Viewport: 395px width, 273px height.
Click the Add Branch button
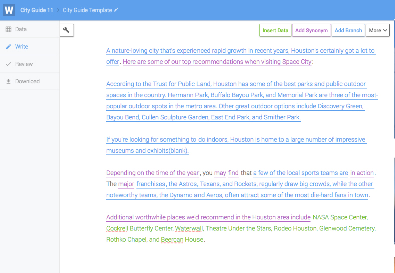pyautogui.click(x=348, y=30)
